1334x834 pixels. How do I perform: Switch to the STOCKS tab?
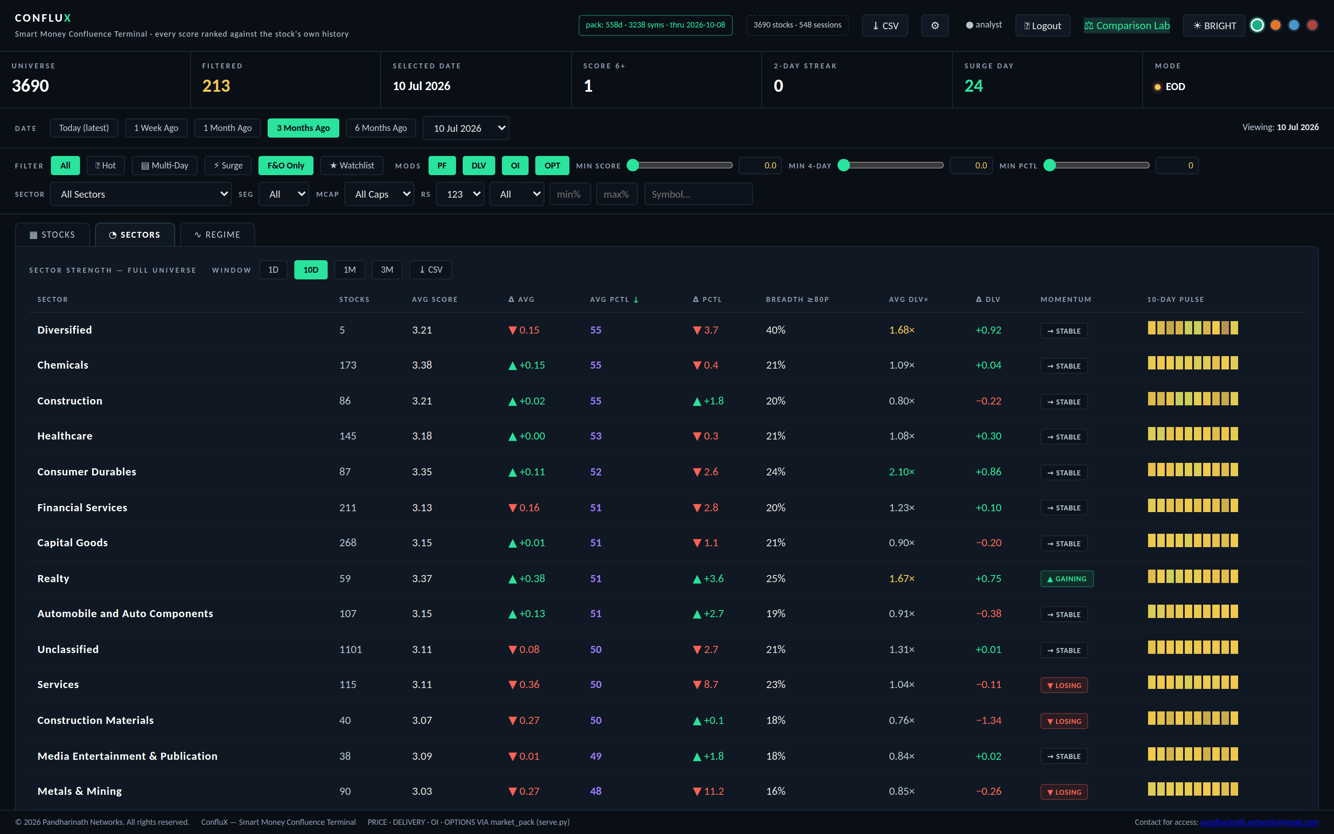point(53,235)
